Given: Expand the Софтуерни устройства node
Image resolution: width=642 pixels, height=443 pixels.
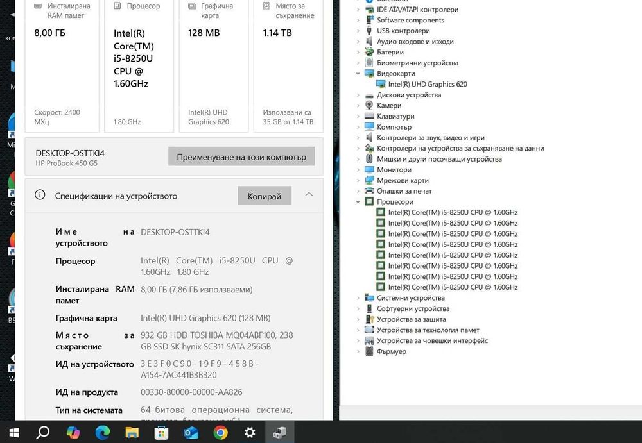Looking at the screenshot, I should click(x=358, y=308).
